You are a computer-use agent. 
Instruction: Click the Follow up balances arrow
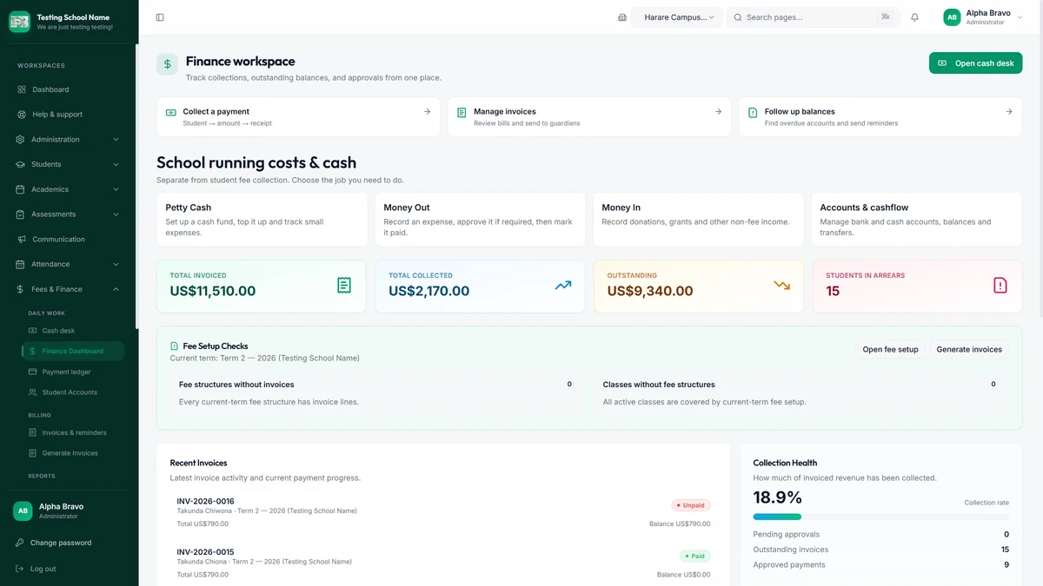1008,111
